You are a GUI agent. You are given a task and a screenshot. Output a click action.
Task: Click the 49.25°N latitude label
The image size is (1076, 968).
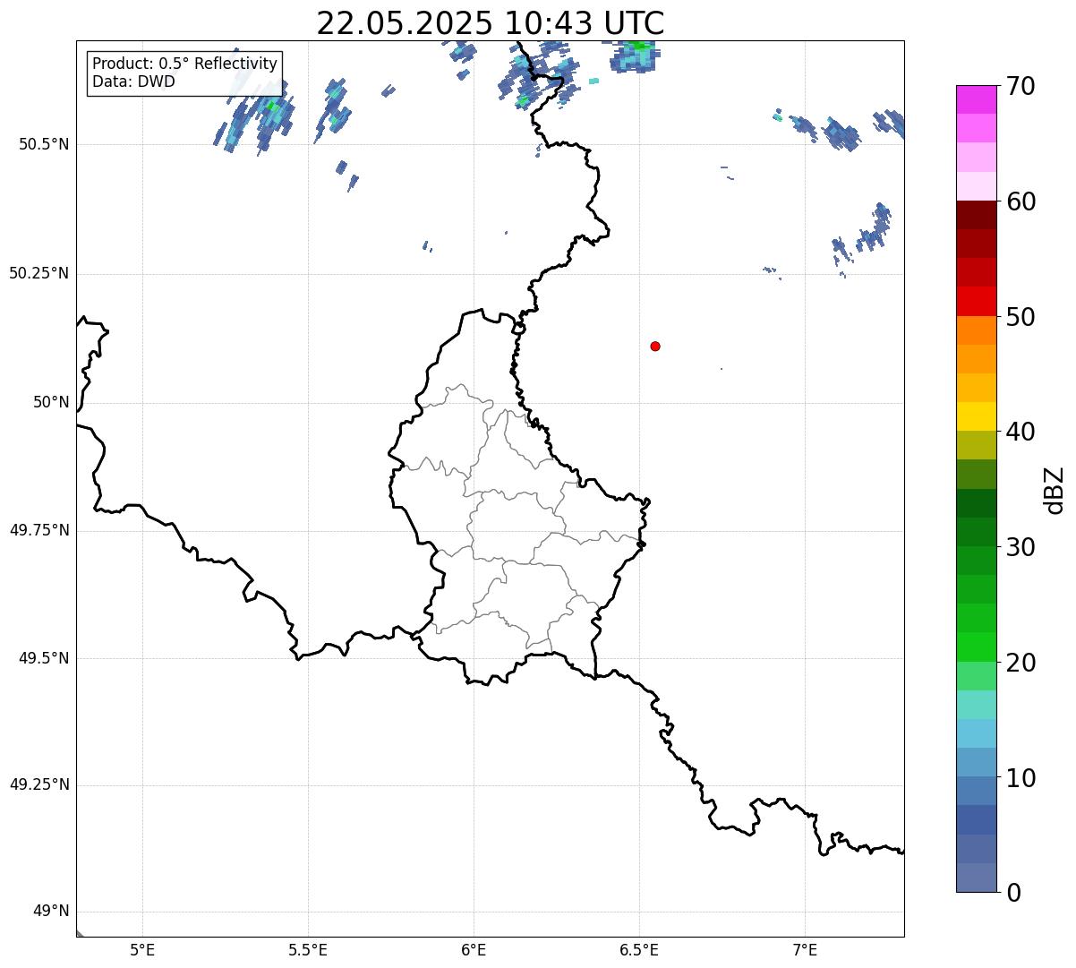click(38, 784)
